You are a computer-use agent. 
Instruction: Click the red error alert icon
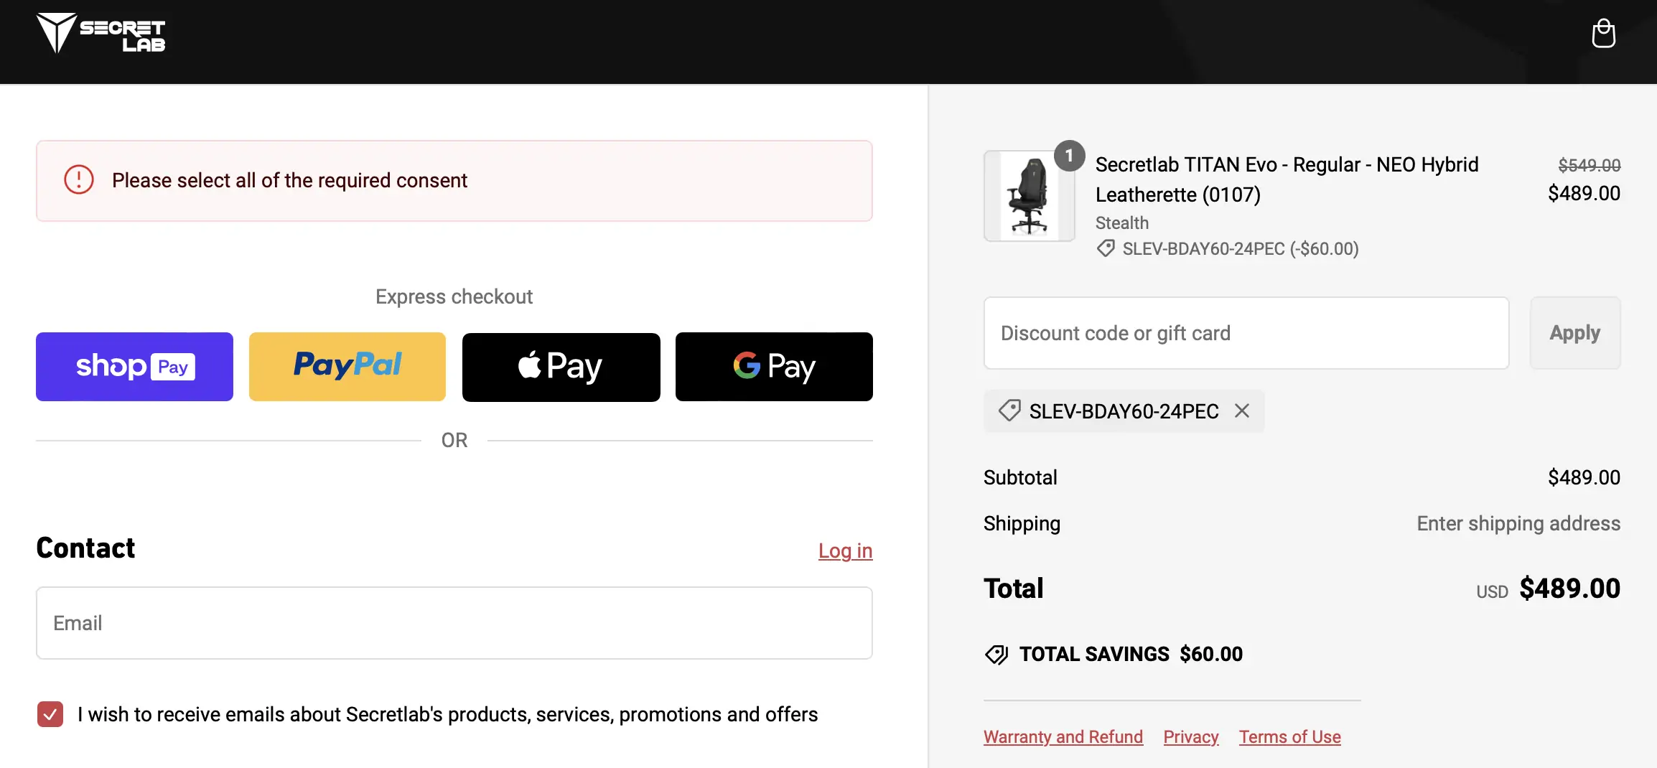click(79, 179)
